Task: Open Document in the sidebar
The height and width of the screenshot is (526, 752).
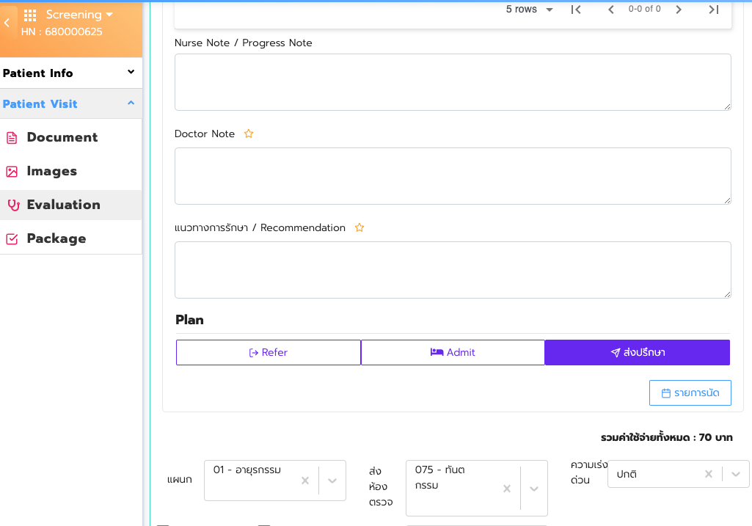Action: (x=62, y=137)
